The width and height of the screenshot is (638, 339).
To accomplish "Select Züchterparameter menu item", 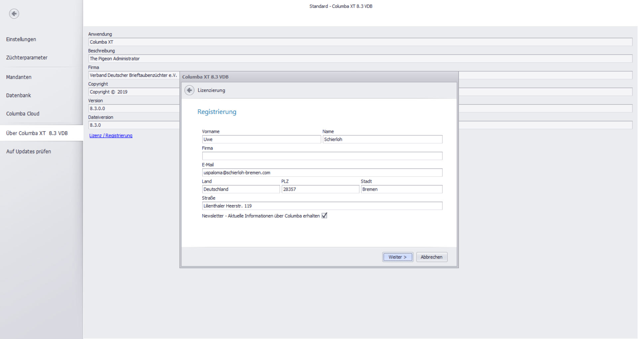I will point(27,57).
